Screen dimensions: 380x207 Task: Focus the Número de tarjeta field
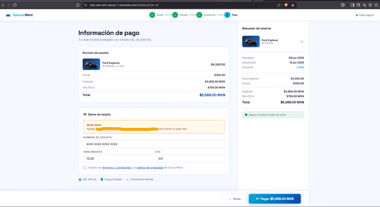pyautogui.click(x=154, y=144)
